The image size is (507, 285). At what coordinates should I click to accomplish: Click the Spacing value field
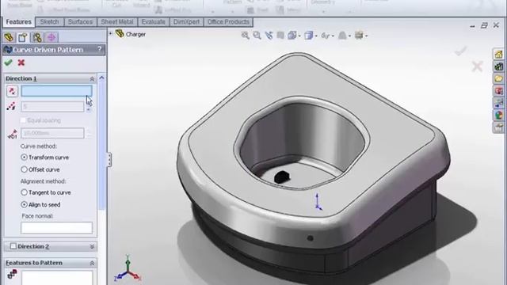click(x=52, y=133)
